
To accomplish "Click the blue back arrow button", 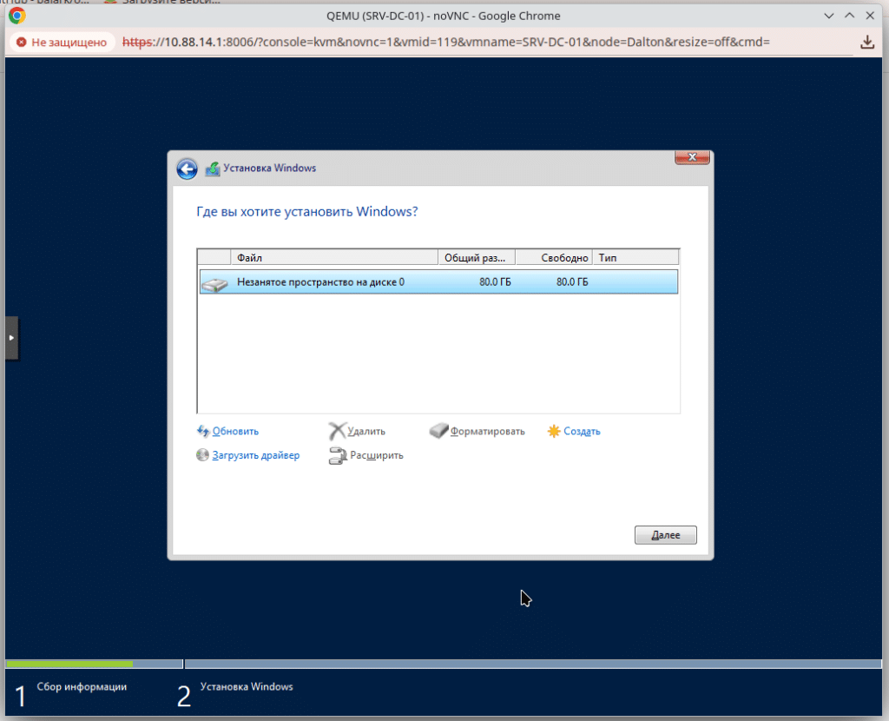I will pyautogui.click(x=187, y=169).
